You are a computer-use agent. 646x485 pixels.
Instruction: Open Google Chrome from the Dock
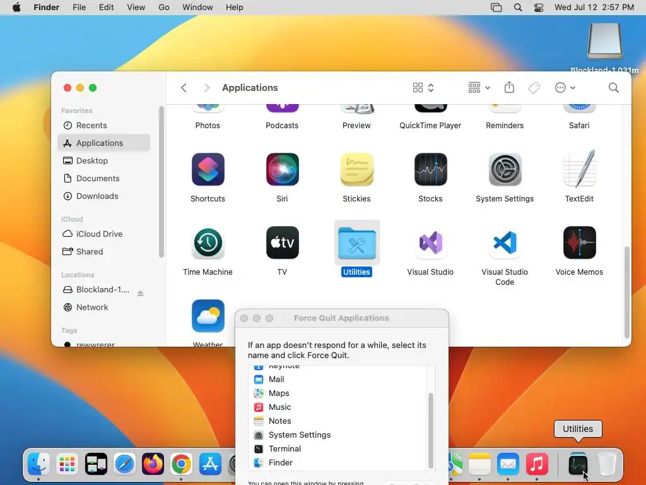click(181, 464)
